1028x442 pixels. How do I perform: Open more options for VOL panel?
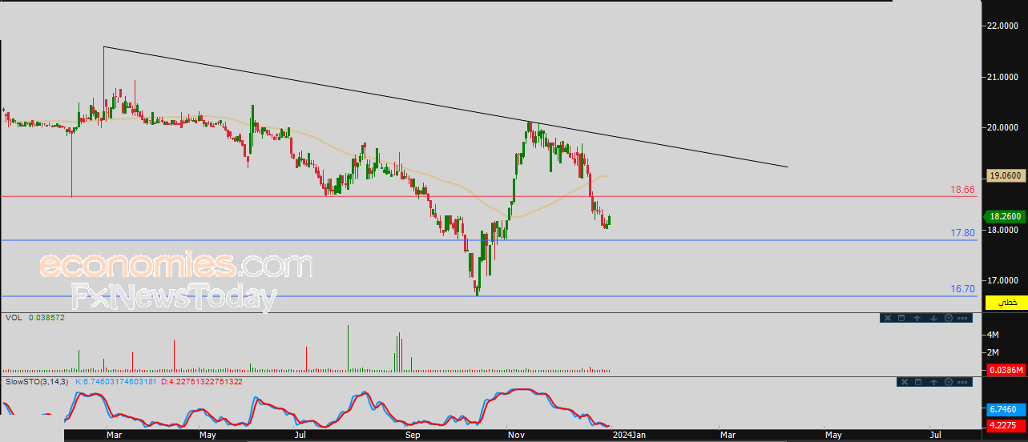[x=964, y=318]
